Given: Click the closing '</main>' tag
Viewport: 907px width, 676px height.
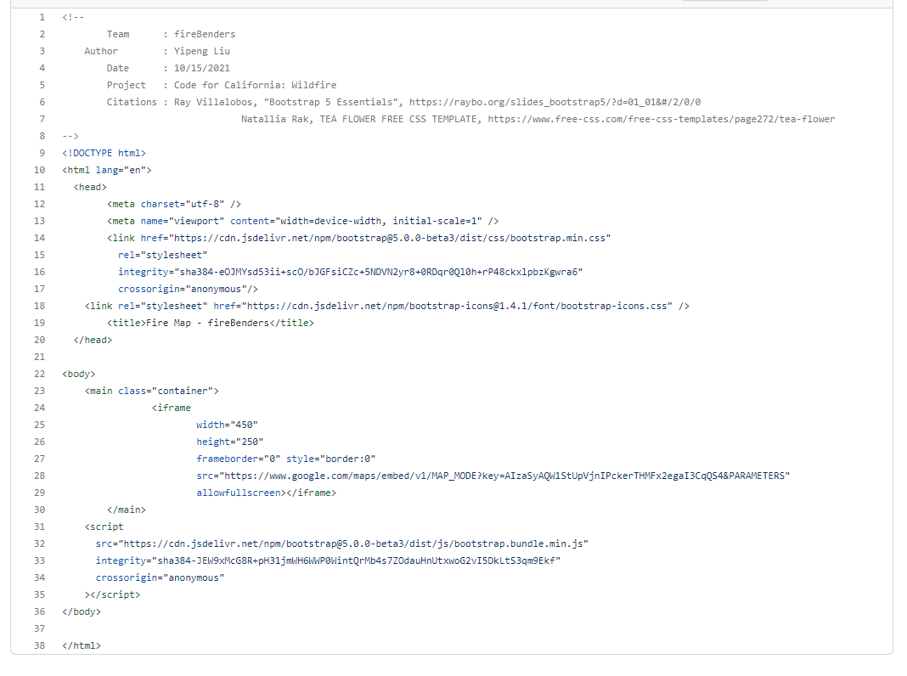Looking at the screenshot, I should tap(127, 510).
